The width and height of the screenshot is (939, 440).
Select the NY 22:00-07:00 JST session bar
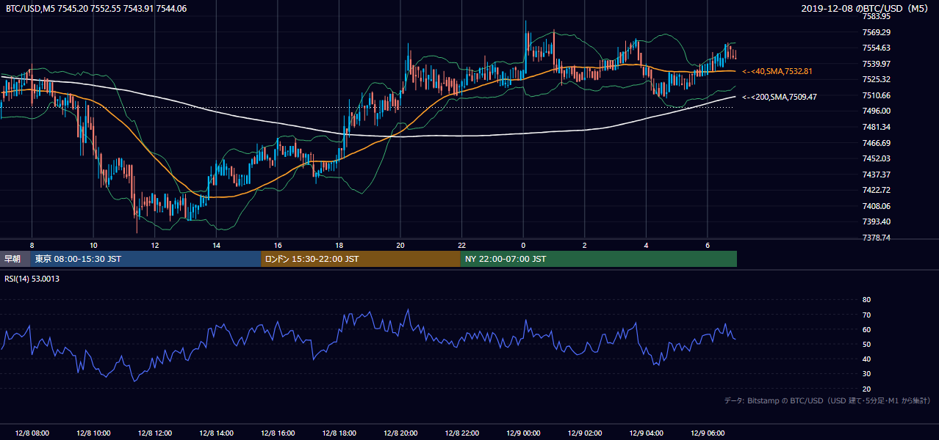[x=599, y=259]
